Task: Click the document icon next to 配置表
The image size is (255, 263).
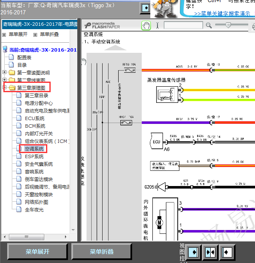Action: click(11, 57)
